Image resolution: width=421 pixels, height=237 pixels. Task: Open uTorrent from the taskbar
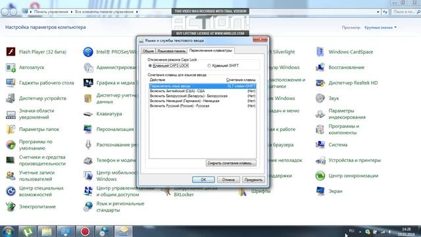(x=27, y=231)
